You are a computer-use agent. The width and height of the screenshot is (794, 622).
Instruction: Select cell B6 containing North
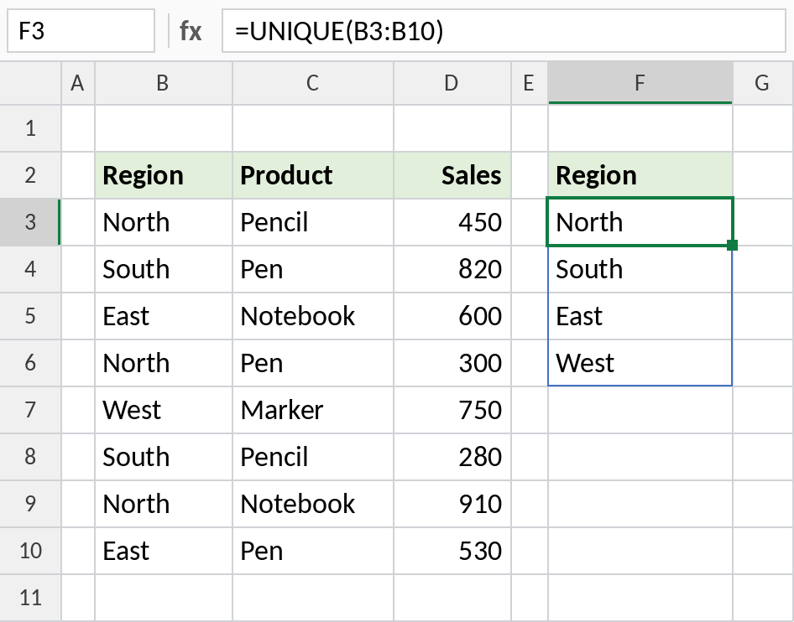pos(164,363)
